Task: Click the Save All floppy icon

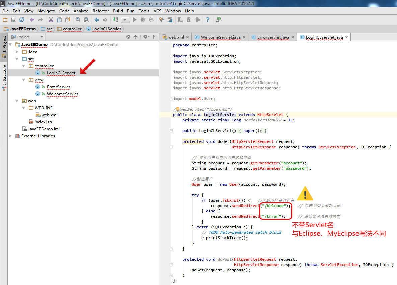Action: [x=13, y=20]
